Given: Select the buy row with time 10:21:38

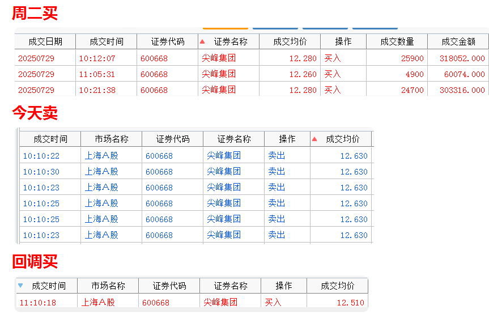Looking at the screenshot, I should click(252, 90).
